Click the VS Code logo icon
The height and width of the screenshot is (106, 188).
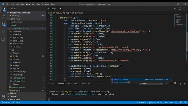3,4
